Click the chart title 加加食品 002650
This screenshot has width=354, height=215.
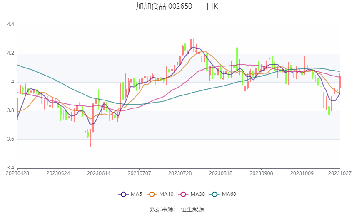[x=164, y=6]
